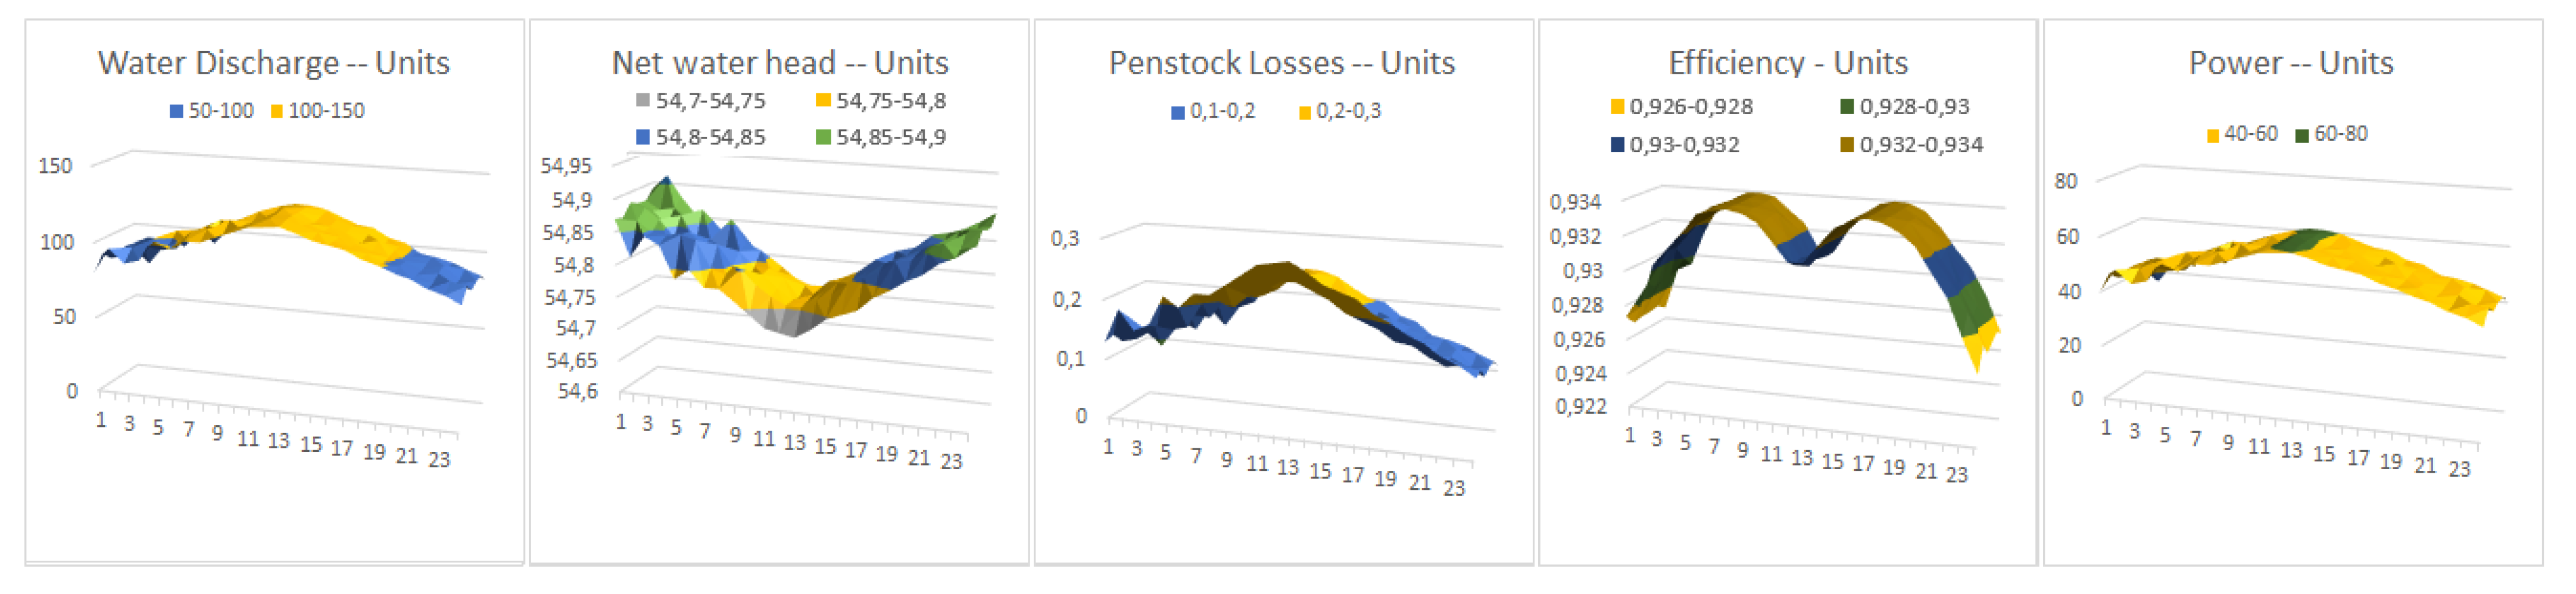2576x594 pixels.
Task: Click the blue 50-100 legend swatch
Action: coord(177,111)
